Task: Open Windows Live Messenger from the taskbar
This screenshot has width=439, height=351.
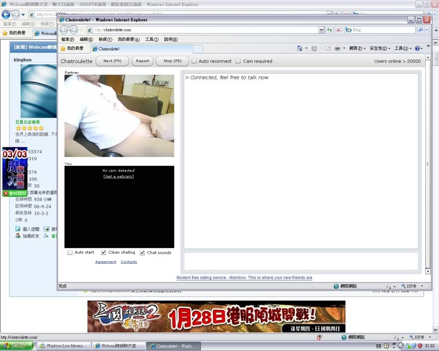Action: (x=63, y=346)
